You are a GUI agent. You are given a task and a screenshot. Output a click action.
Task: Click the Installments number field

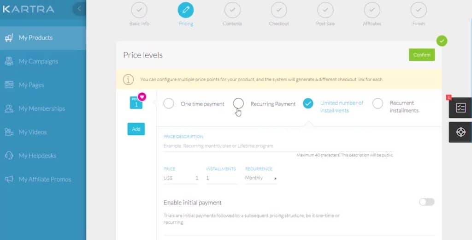222,178
